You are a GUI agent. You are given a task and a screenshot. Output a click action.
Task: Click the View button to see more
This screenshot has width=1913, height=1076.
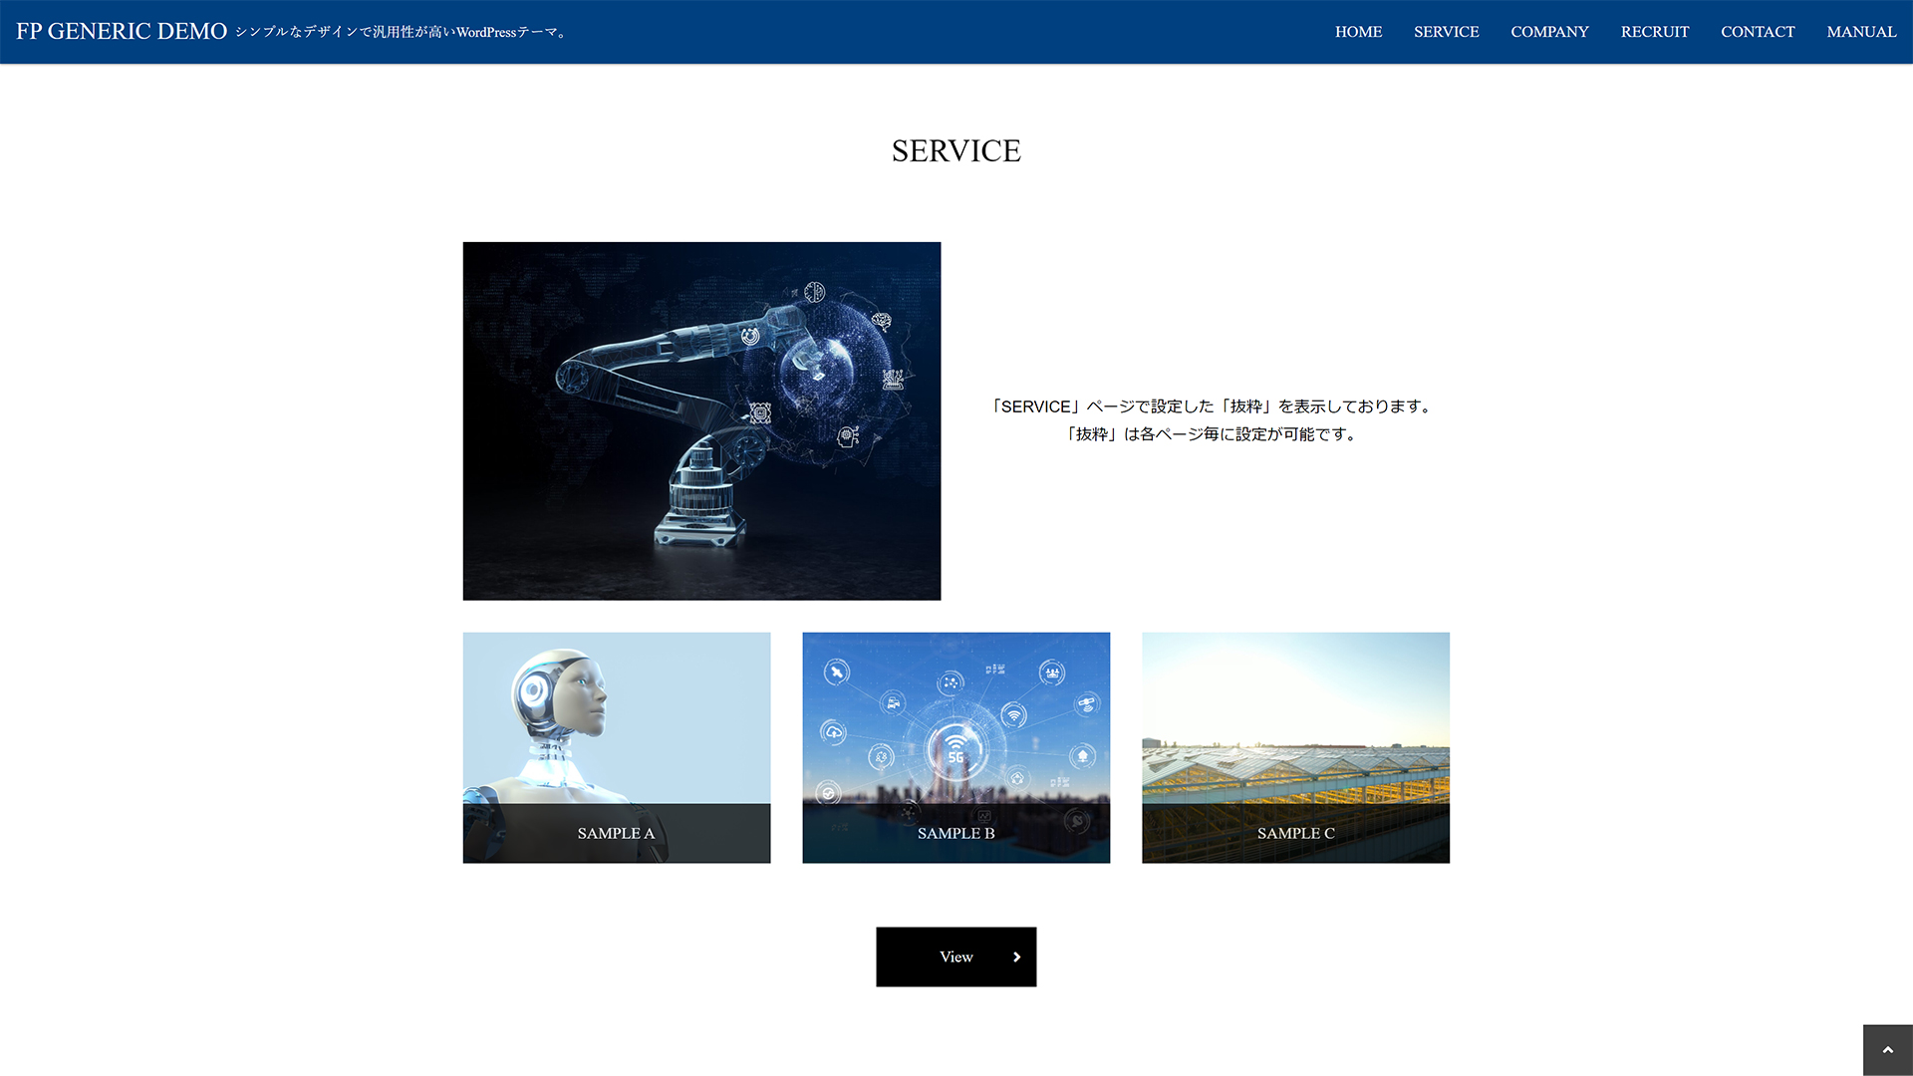[x=956, y=956]
